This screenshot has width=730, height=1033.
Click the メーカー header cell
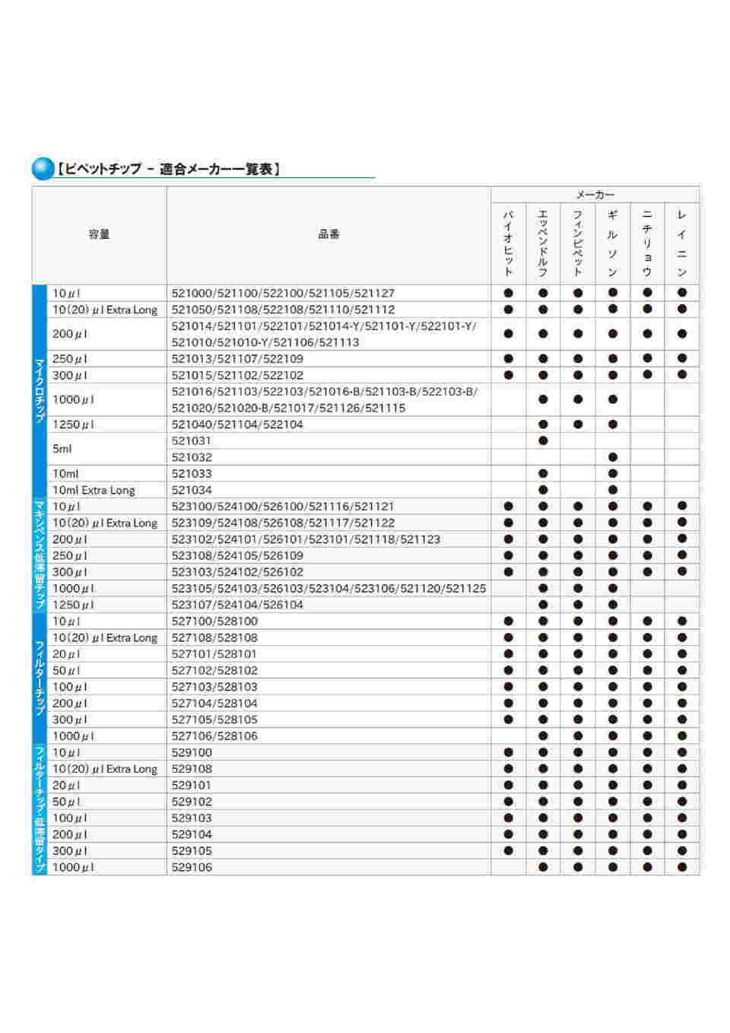tap(595, 195)
